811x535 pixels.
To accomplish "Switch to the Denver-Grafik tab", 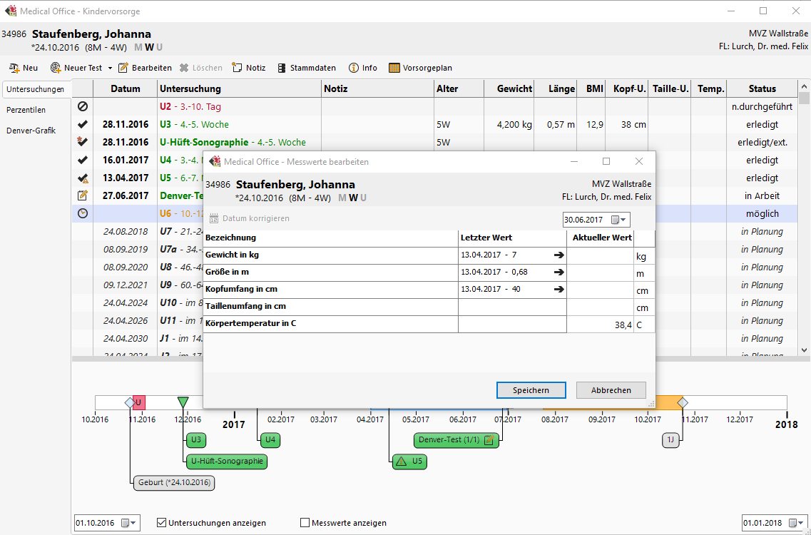I will [30, 131].
